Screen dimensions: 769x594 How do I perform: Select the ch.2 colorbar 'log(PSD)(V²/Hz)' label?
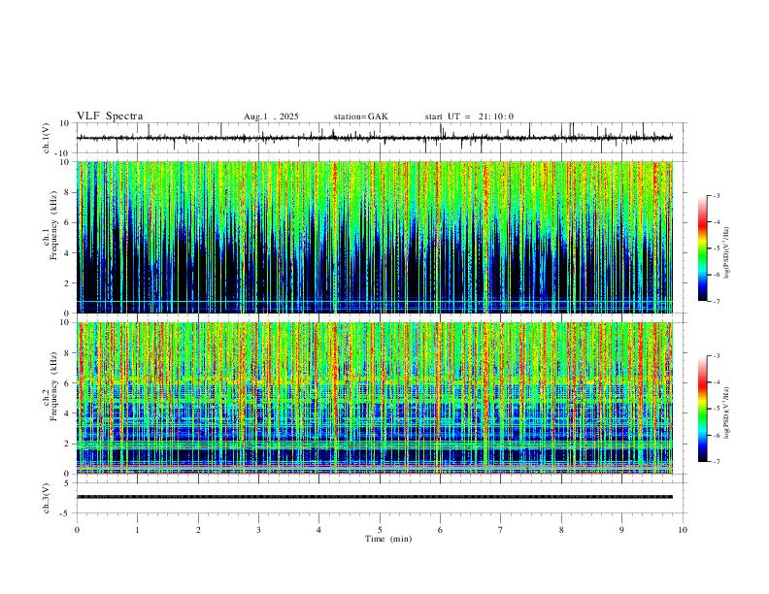(x=727, y=412)
